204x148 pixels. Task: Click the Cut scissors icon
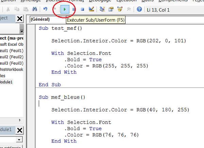[x=8, y=9]
